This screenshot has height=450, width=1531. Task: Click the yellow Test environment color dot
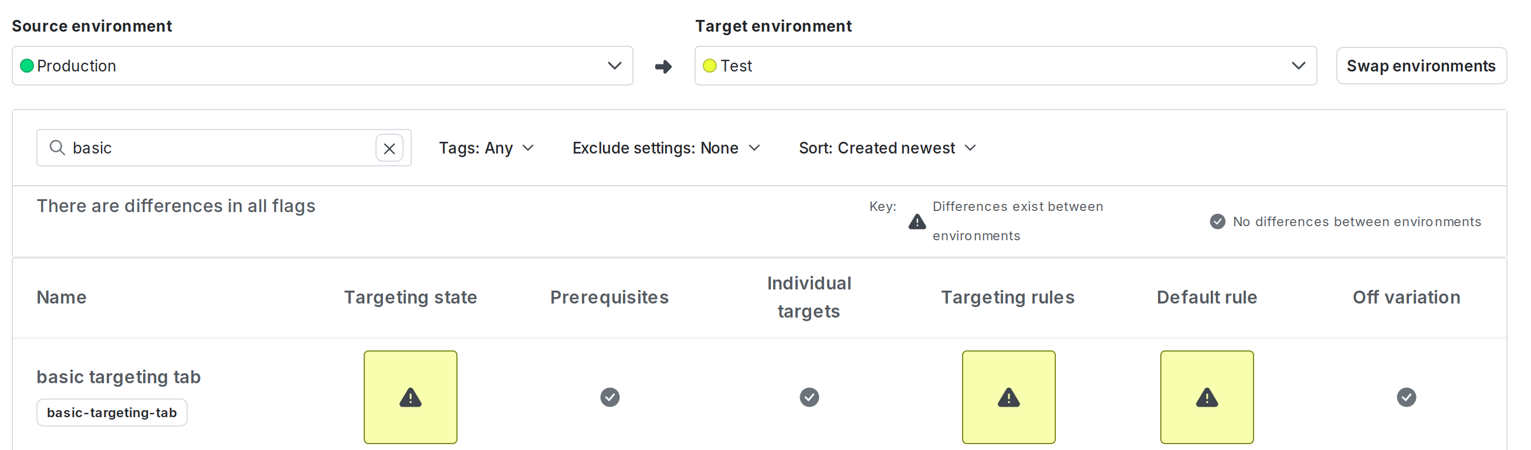pos(709,66)
